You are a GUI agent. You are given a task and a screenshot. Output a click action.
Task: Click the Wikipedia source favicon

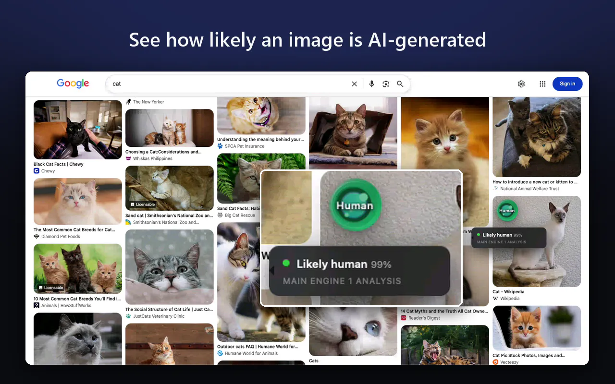[495, 299]
